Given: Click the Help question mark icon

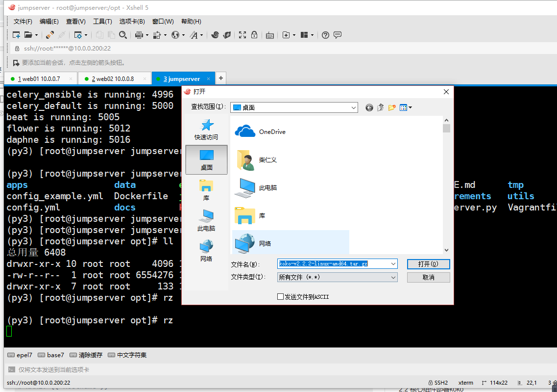Looking at the screenshot, I should coord(325,35).
